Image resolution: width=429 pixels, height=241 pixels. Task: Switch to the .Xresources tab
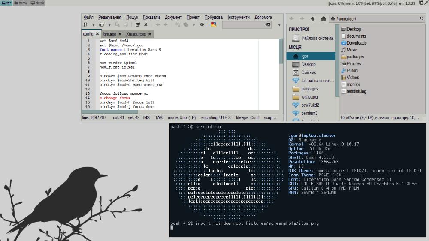click(136, 34)
